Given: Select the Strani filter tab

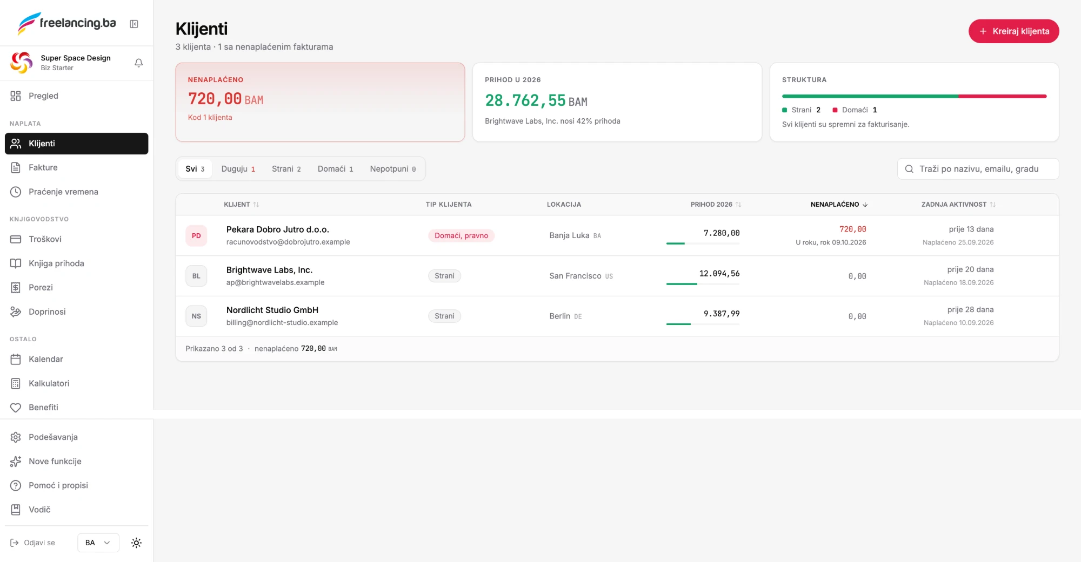Looking at the screenshot, I should (286, 169).
